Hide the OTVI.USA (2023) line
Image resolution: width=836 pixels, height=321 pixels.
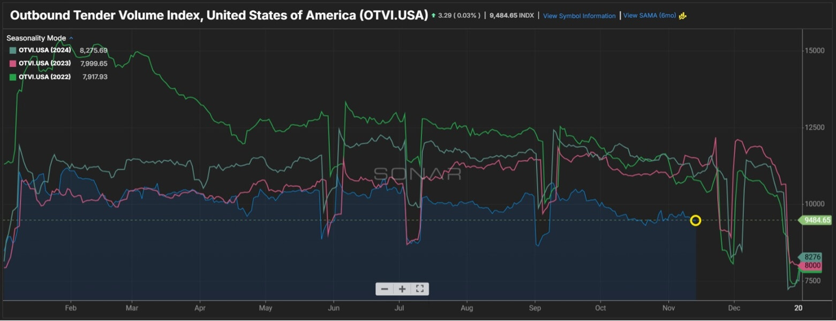(44, 63)
